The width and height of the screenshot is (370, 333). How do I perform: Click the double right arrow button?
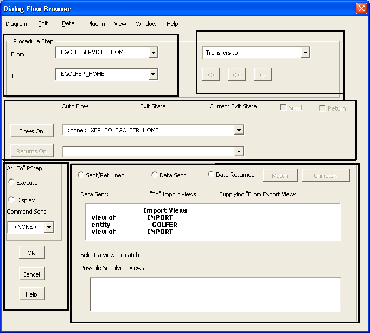[x=210, y=74]
